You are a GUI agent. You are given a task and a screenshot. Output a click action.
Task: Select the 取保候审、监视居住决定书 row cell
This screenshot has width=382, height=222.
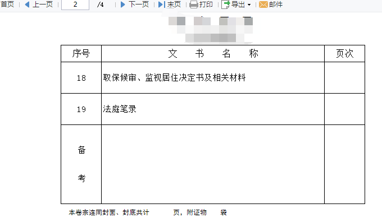coord(213,77)
